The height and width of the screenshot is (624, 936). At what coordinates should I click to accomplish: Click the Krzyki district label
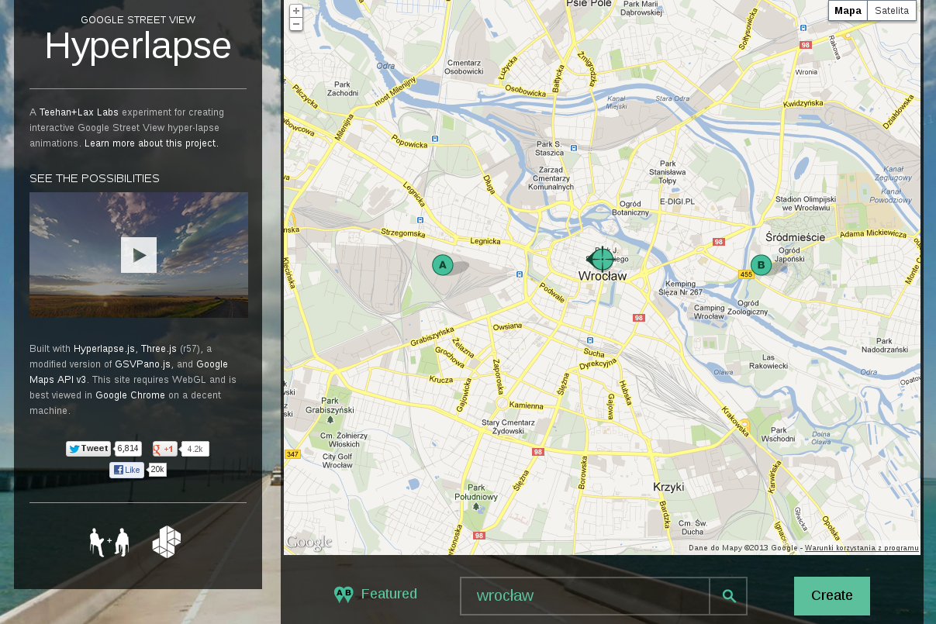[668, 487]
